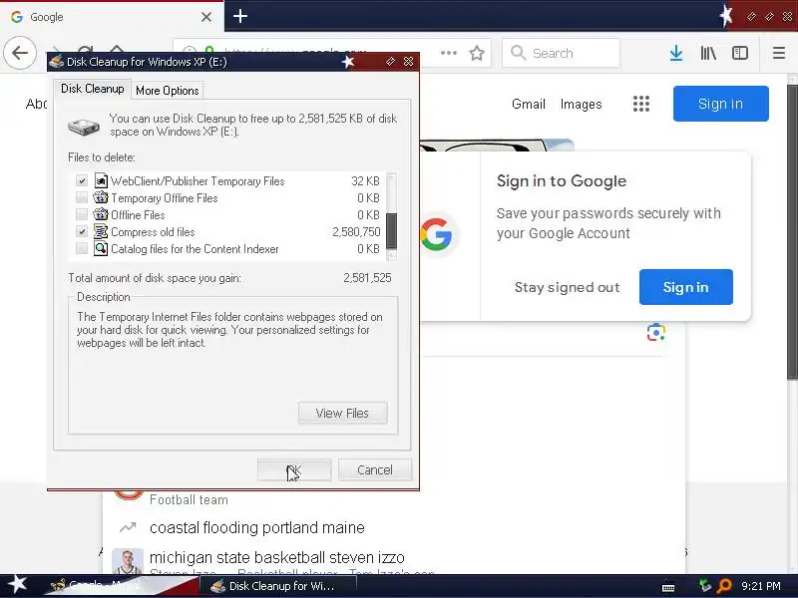The image size is (798, 598).
Task: Select the Google tab in Firefox
Action: click(112, 17)
